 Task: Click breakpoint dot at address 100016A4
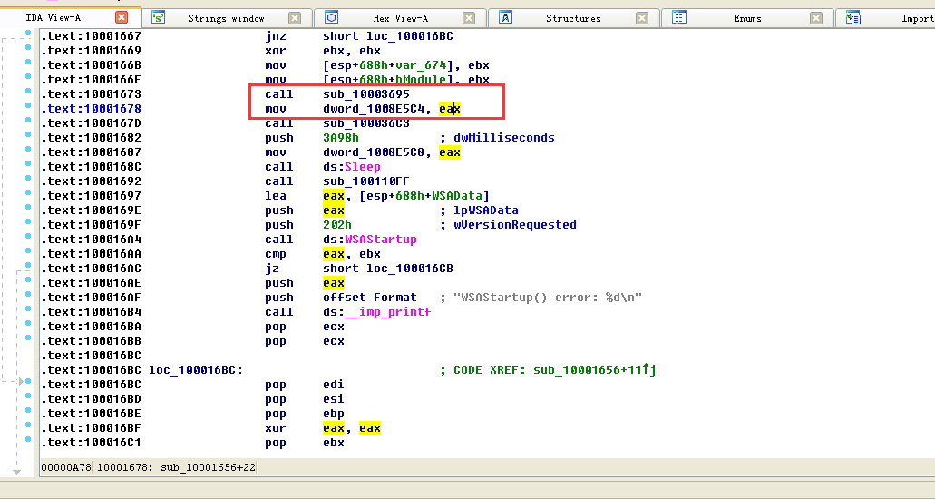click(x=28, y=237)
